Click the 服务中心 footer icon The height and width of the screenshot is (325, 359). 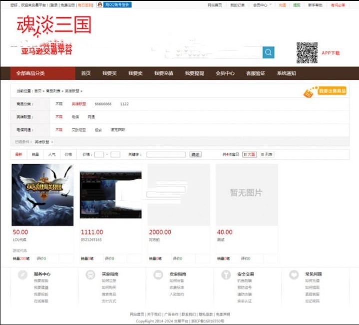pyautogui.click(x=22, y=275)
